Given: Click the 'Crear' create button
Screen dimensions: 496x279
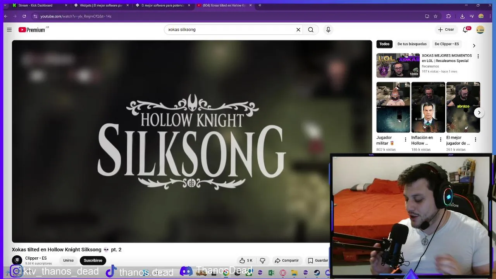Looking at the screenshot, I should pos(446,29).
